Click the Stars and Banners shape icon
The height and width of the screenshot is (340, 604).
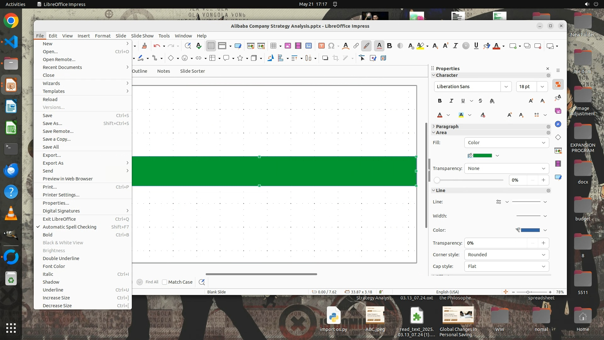[x=240, y=58]
